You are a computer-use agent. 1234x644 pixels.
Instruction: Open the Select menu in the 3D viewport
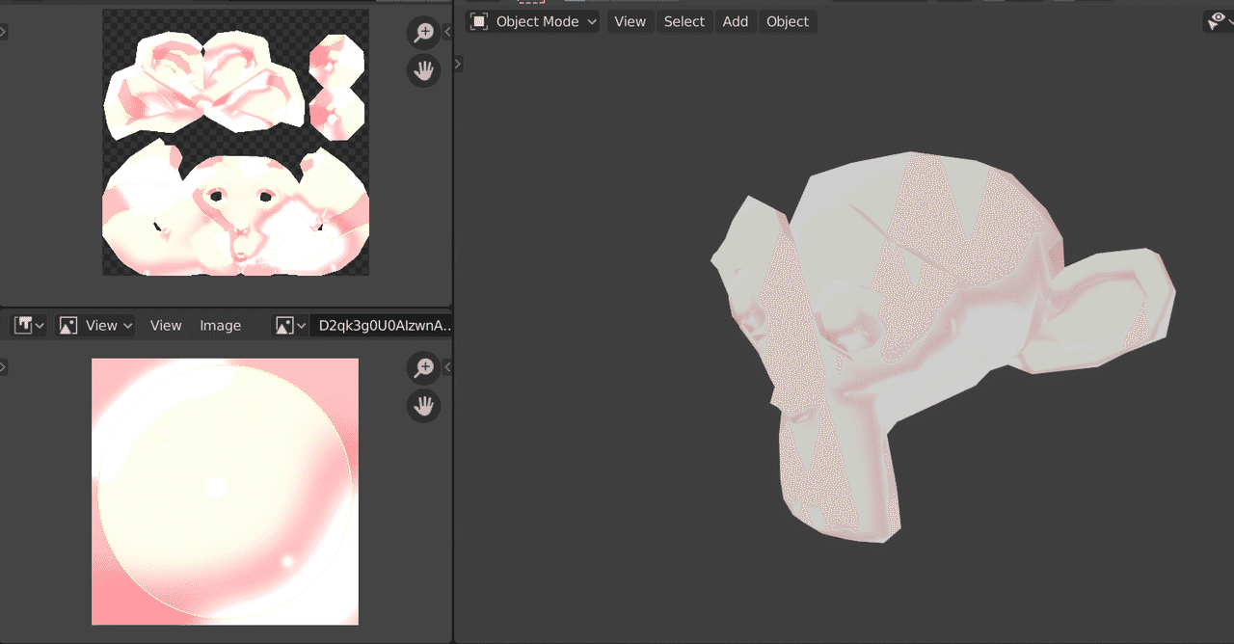pos(684,21)
